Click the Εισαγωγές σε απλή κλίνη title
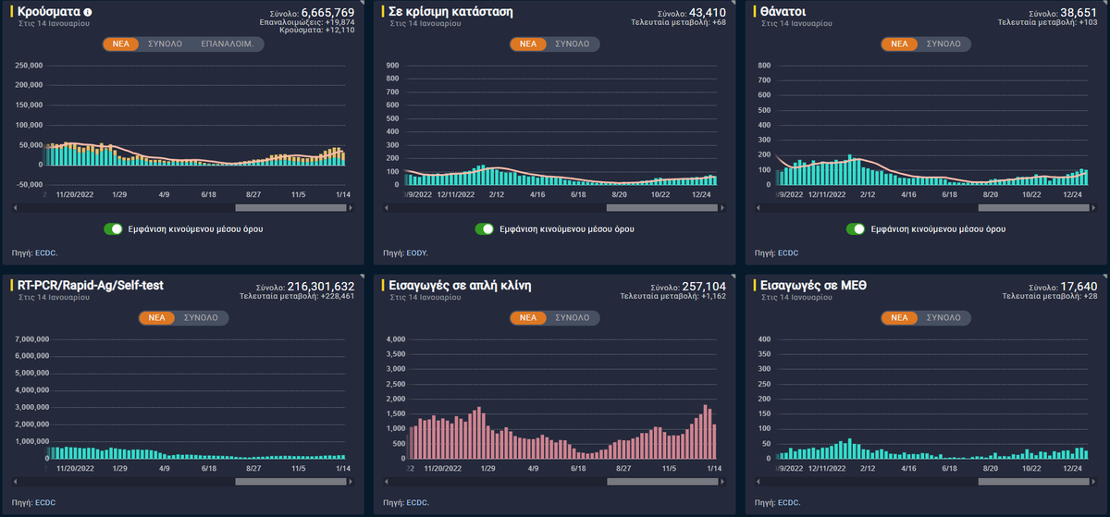 coord(459,285)
